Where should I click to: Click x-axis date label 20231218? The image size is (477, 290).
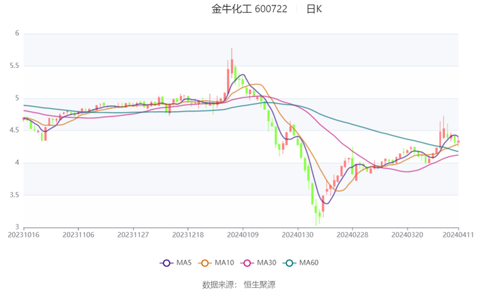[187, 235]
